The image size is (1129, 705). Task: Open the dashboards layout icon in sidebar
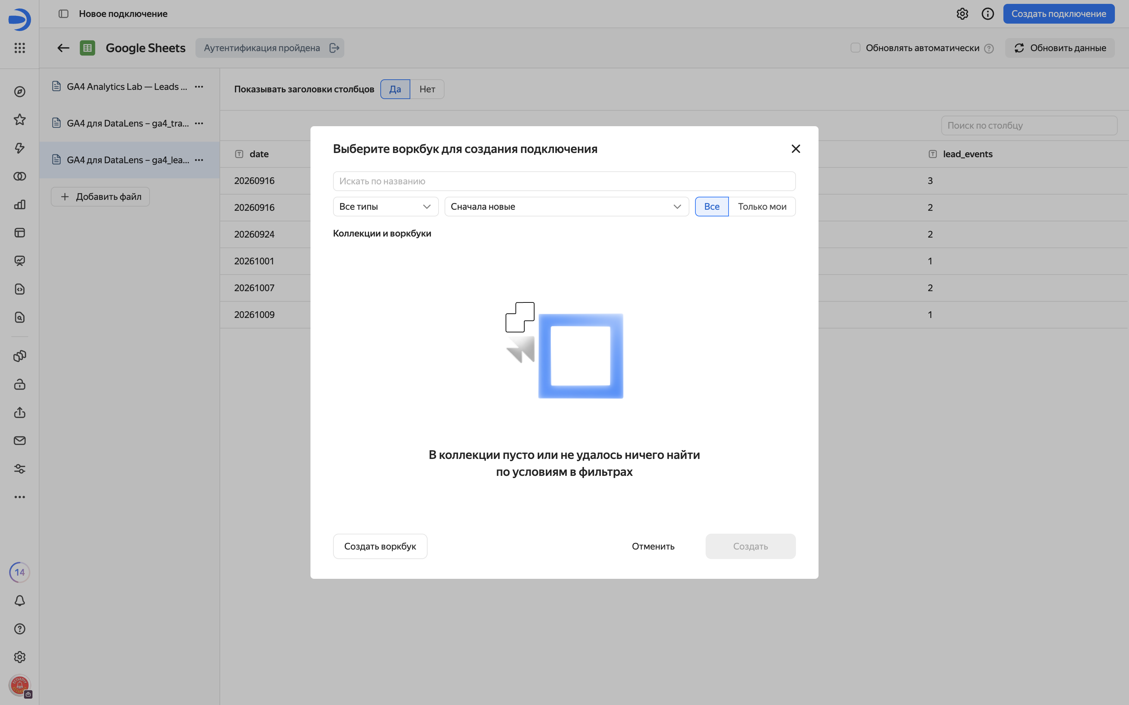(x=20, y=233)
